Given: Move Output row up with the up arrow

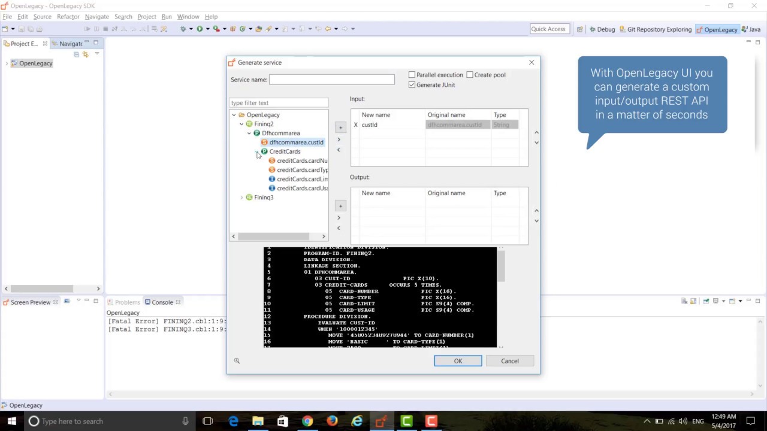Looking at the screenshot, I should point(536,211).
